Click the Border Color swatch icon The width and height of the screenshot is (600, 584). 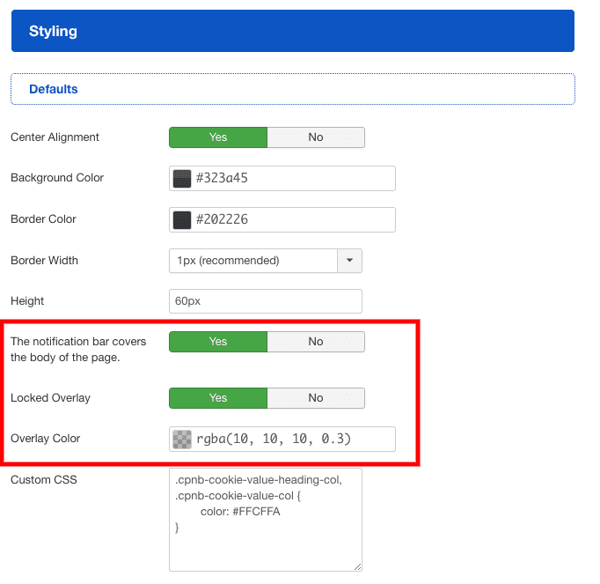click(182, 220)
